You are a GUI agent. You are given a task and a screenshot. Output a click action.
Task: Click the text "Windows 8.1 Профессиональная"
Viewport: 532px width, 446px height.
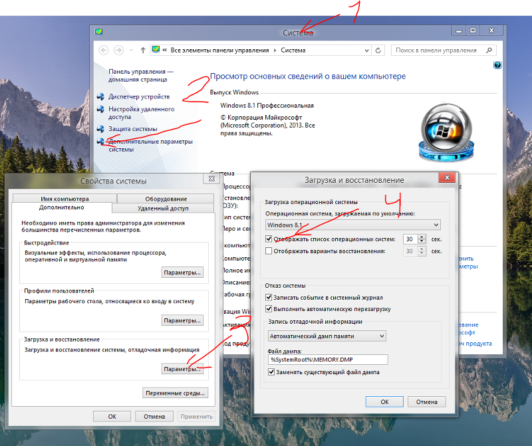(x=267, y=106)
